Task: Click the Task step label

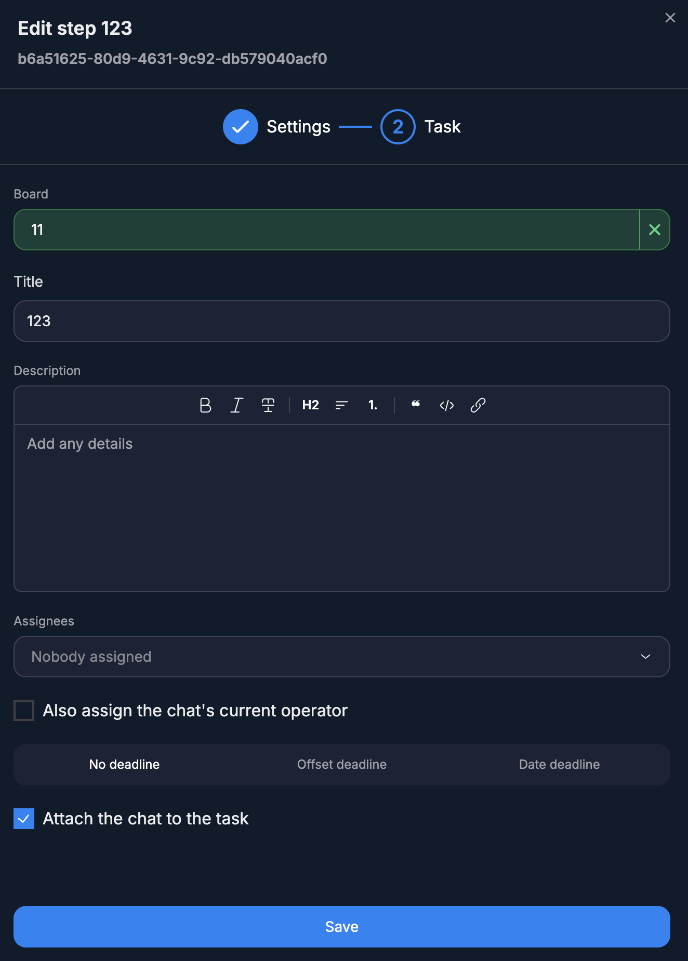Action: (443, 127)
